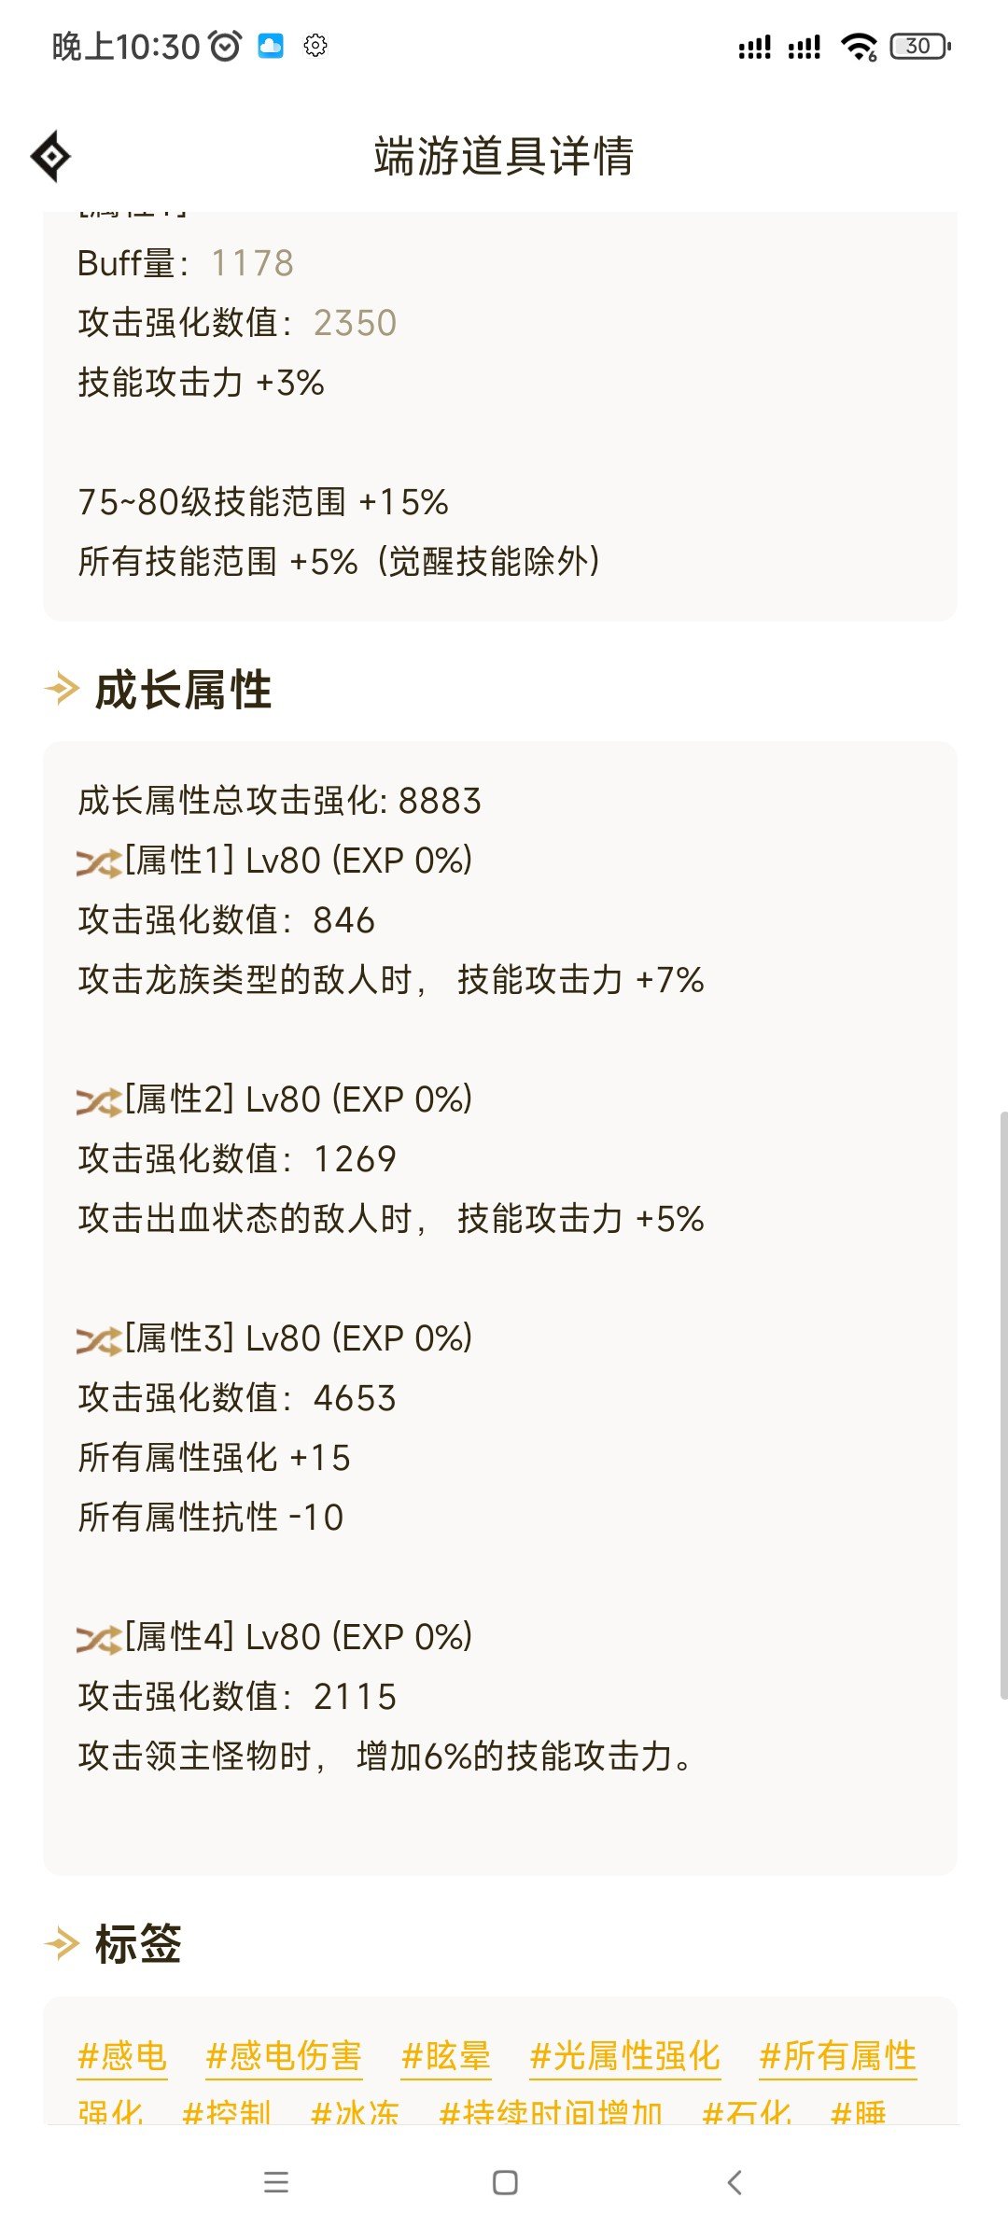
Task: Tap the diamond app logo in top-left corner
Action: (x=53, y=156)
